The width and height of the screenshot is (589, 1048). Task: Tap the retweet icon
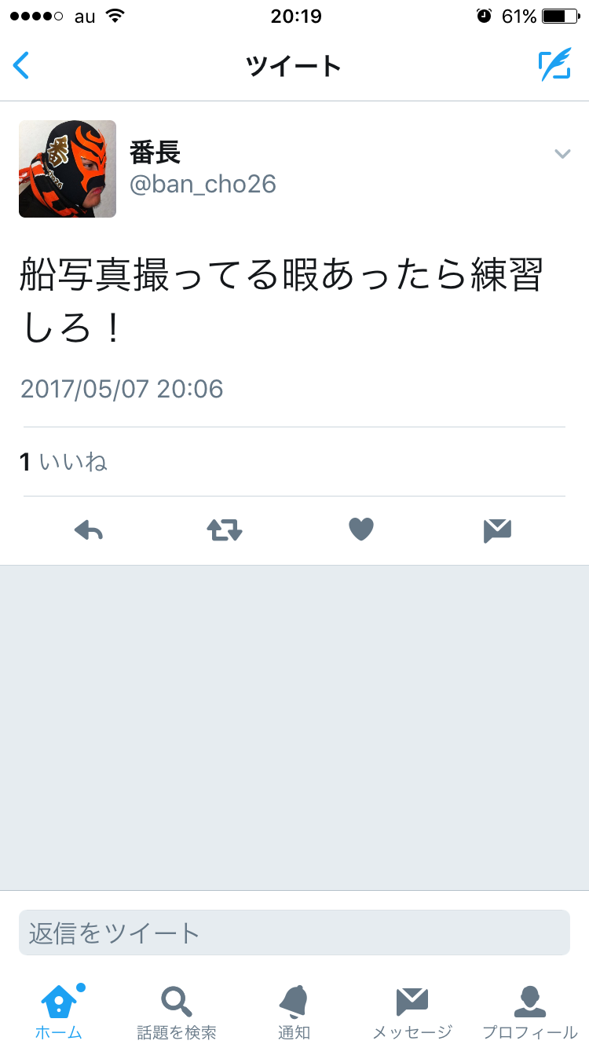pos(225,531)
